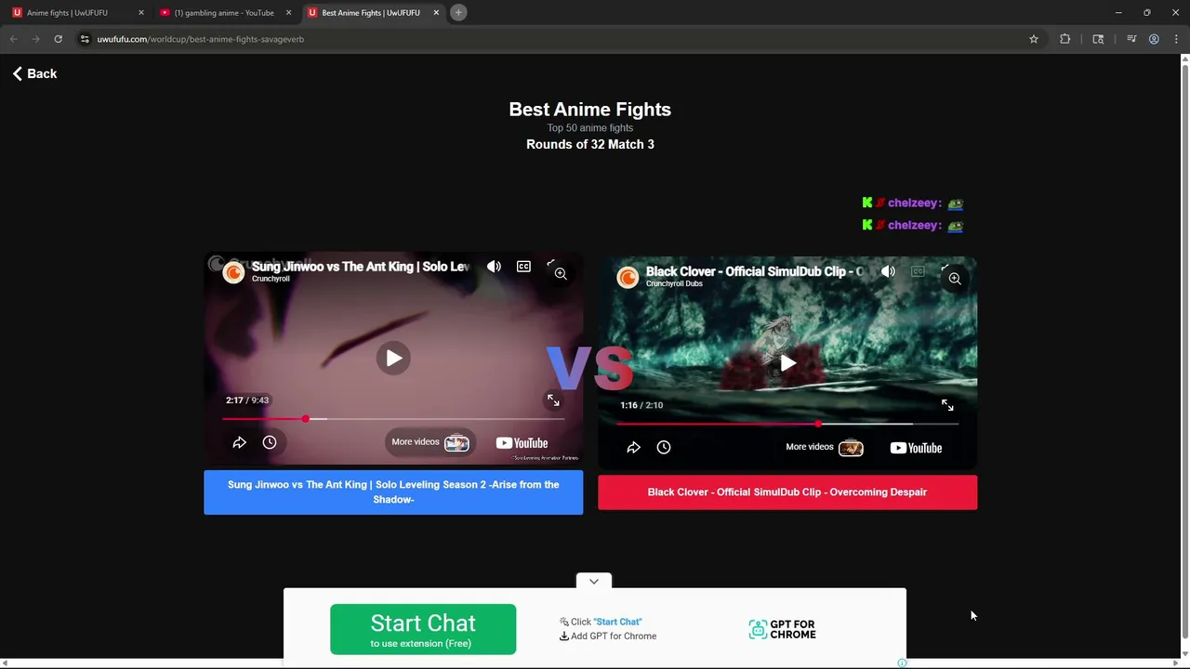The height and width of the screenshot is (669, 1190).
Task: Zoom in on the Black Clover video panel
Action: tap(955, 279)
